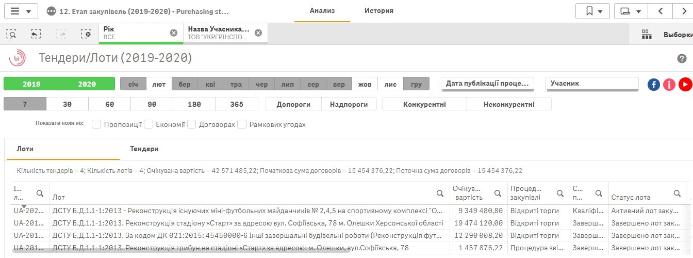Step back in selections

tap(36, 34)
